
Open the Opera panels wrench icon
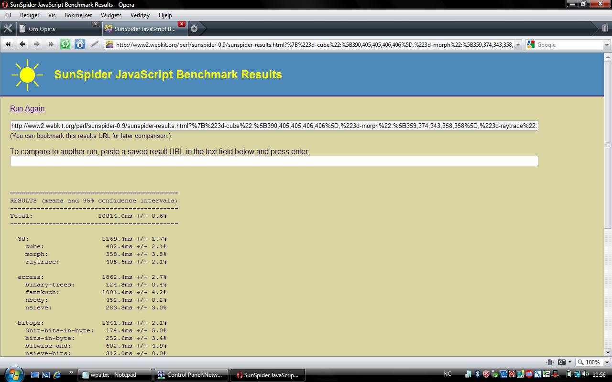(x=8, y=29)
